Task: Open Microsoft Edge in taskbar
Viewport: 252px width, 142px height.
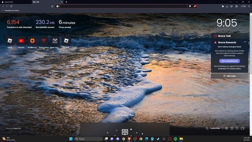Action: [146, 139]
